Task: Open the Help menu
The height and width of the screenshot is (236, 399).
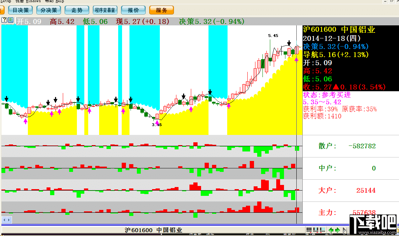Action: [x=60, y=1]
